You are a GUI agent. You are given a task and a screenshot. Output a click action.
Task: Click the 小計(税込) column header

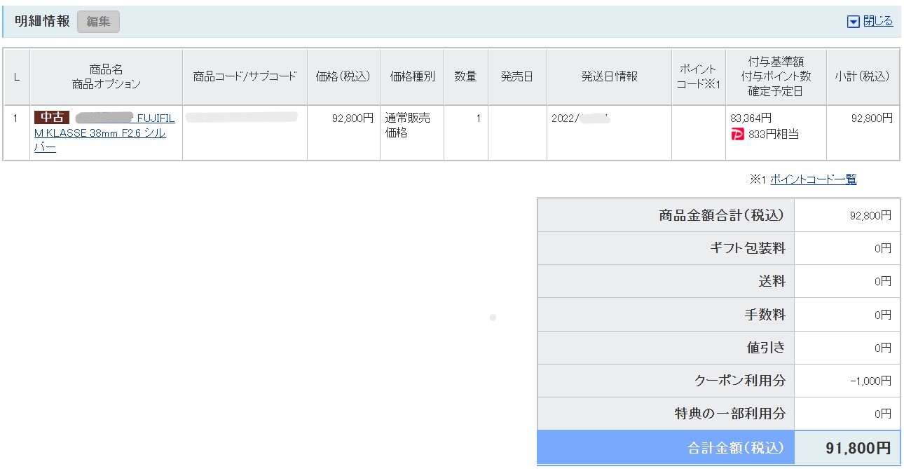(863, 76)
